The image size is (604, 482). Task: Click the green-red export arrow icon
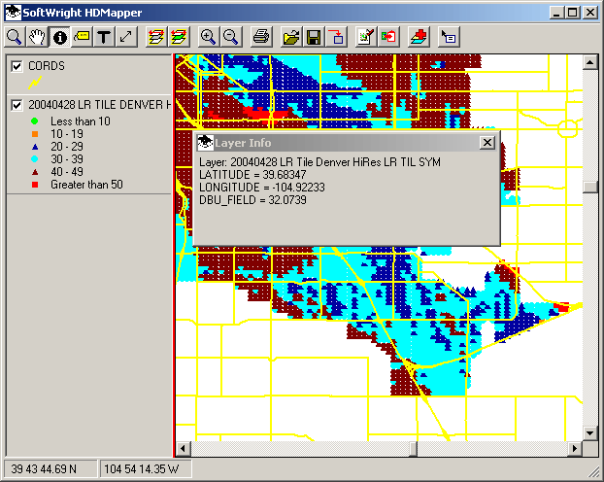click(388, 37)
